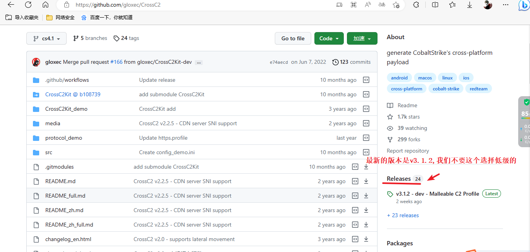Expand the green Code dropdown
The image size is (530, 252).
(329, 38)
